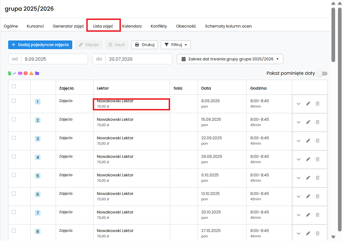Click the orange warning triangle legend icon
This screenshot has height=241, width=343.
tap(31, 73)
